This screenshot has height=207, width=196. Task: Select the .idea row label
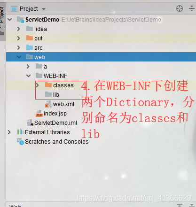[x=40, y=29]
